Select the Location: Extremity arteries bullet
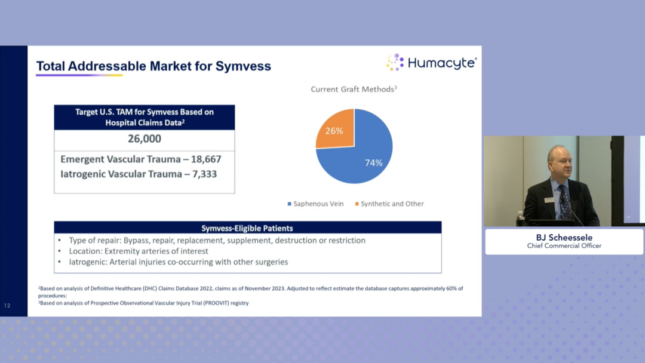Image resolution: width=645 pixels, height=363 pixels. [138, 251]
